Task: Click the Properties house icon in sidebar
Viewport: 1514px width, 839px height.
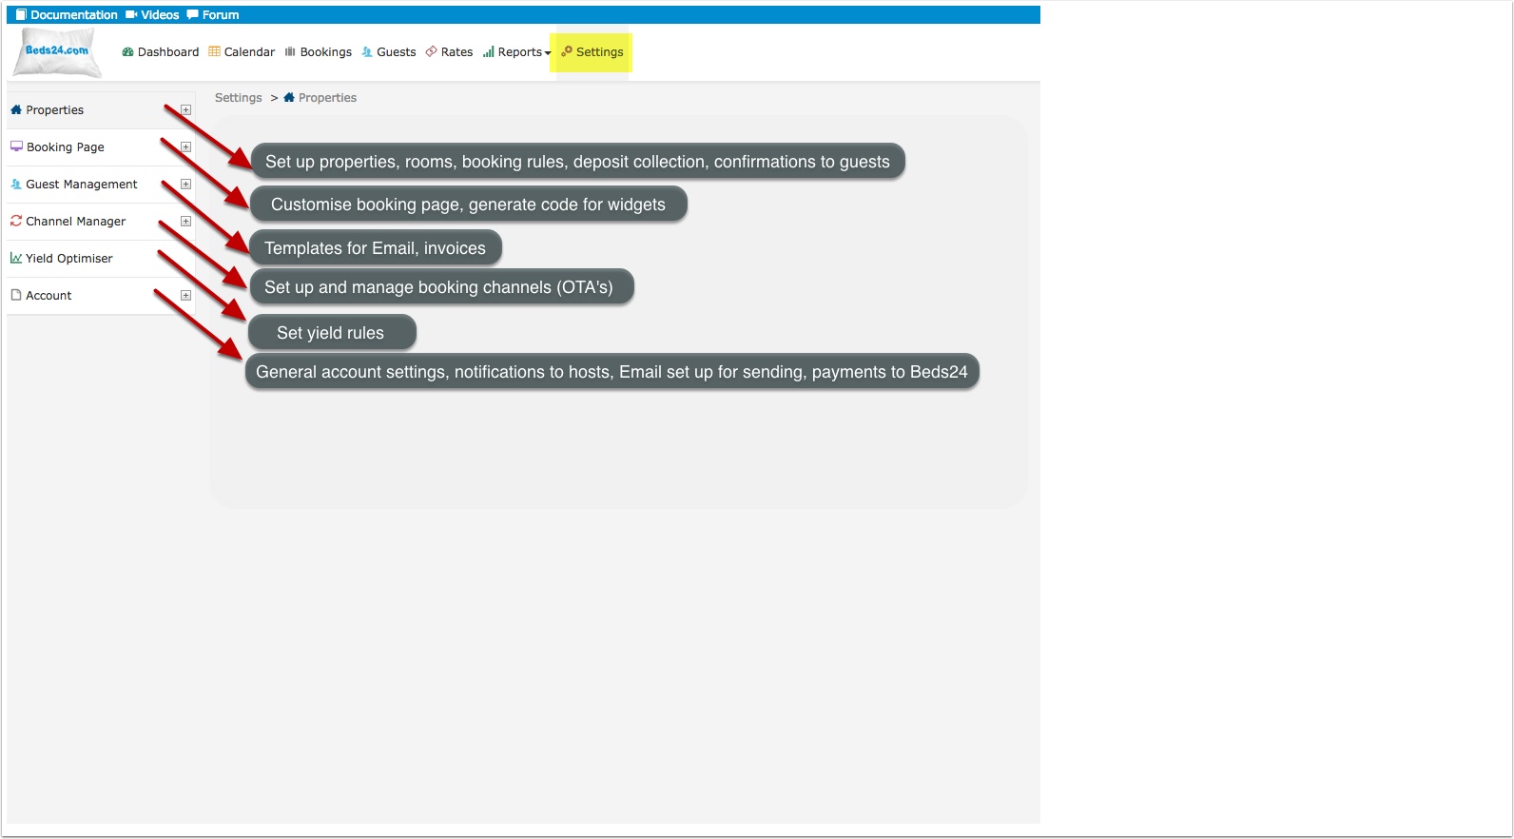Action: [x=16, y=109]
